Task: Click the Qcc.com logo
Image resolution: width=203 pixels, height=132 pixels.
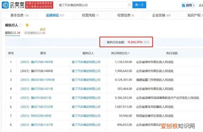Action: pos(12,5)
